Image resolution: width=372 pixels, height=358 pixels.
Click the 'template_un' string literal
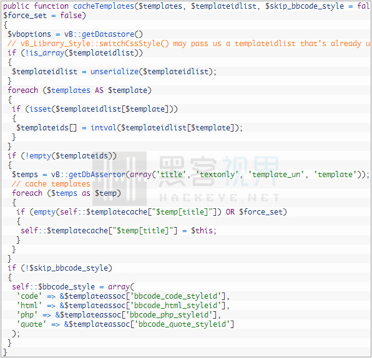[x=276, y=175]
